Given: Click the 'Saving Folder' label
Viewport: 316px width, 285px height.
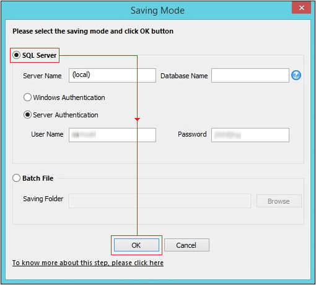Looking at the screenshot, I should point(43,199).
